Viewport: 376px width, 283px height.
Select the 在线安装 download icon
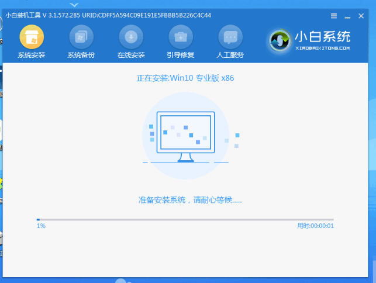click(x=131, y=37)
